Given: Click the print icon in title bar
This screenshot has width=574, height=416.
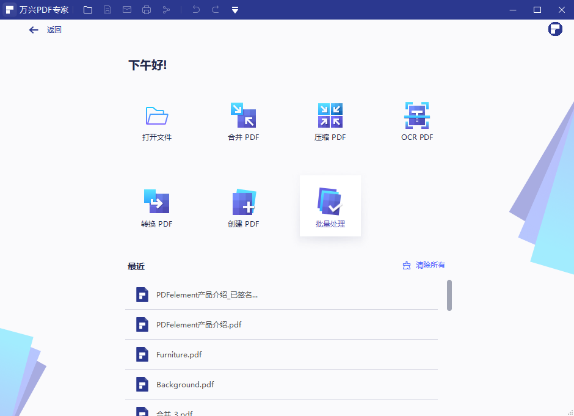Looking at the screenshot, I should 147,10.
